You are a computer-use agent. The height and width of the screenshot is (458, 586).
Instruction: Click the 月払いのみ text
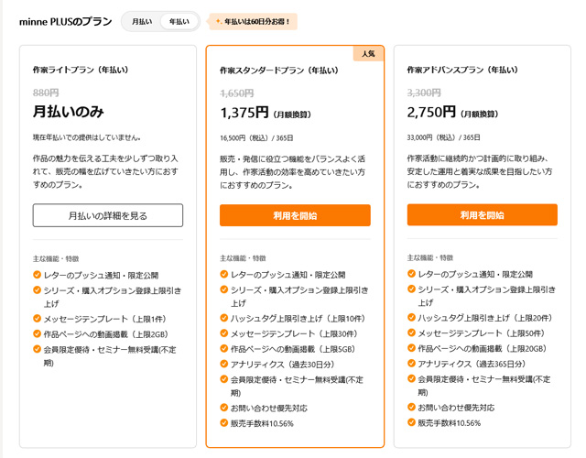(x=69, y=112)
